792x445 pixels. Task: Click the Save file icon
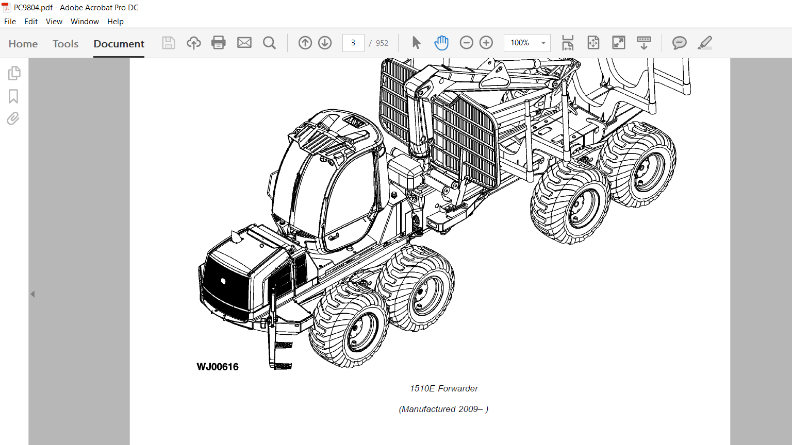click(x=169, y=43)
